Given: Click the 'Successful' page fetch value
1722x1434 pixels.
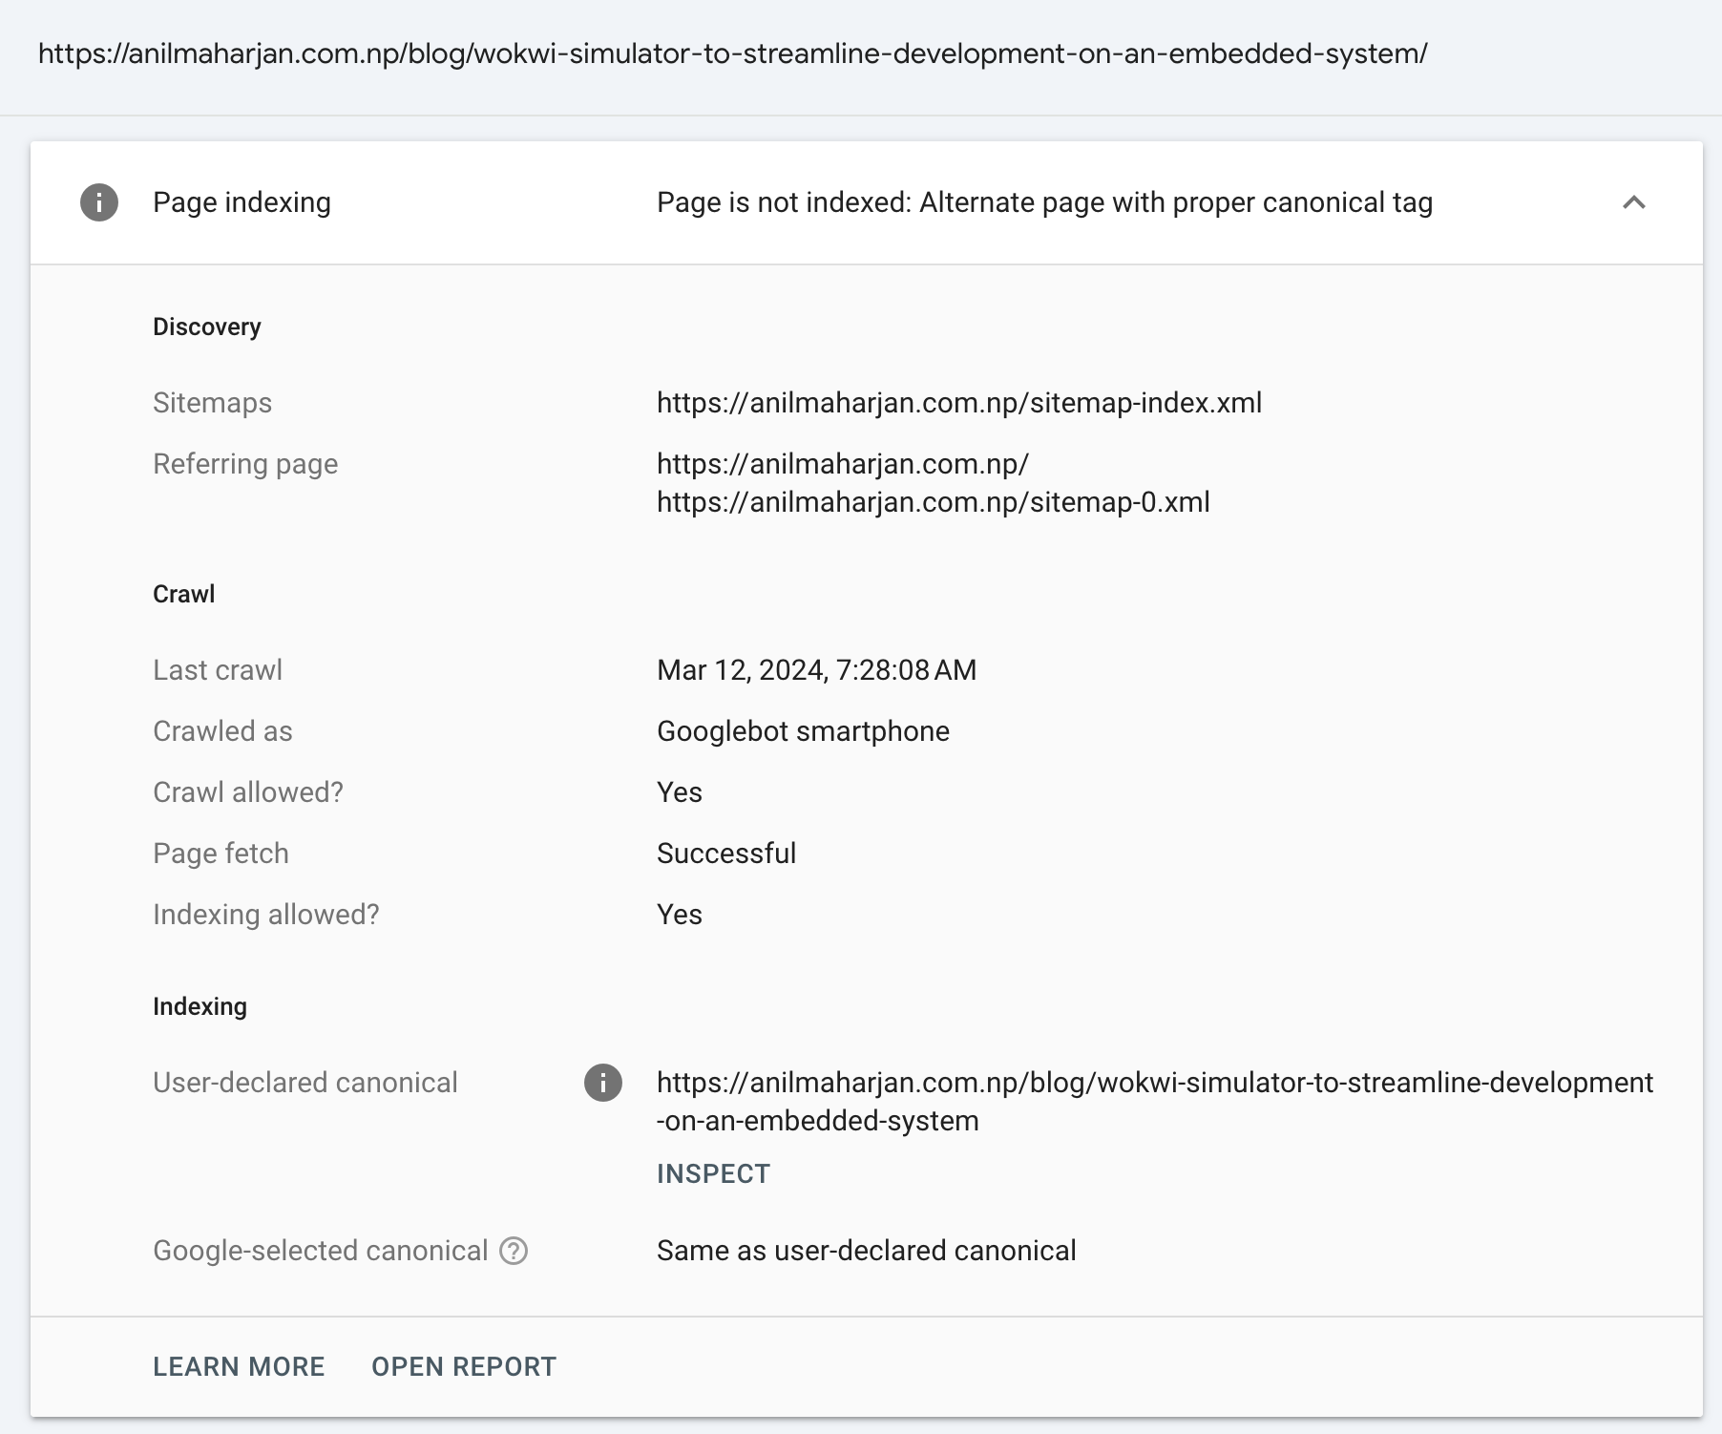Looking at the screenshot, I should 726,854.
